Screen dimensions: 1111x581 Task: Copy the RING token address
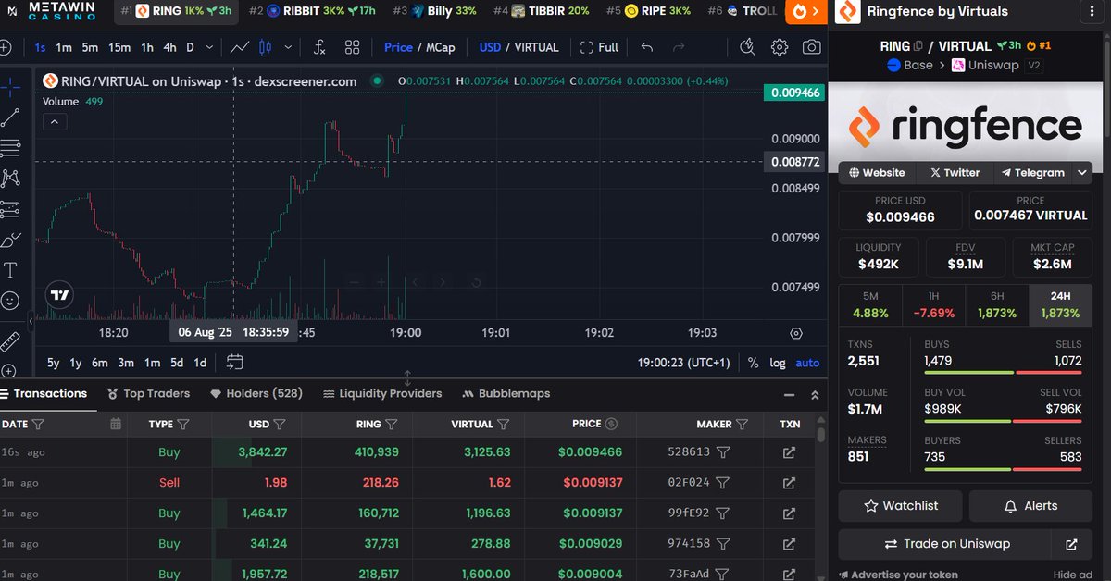pos(918,45)
